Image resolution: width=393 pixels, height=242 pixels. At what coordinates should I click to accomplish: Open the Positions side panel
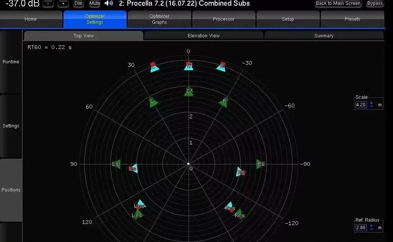[x=11, y=190]
